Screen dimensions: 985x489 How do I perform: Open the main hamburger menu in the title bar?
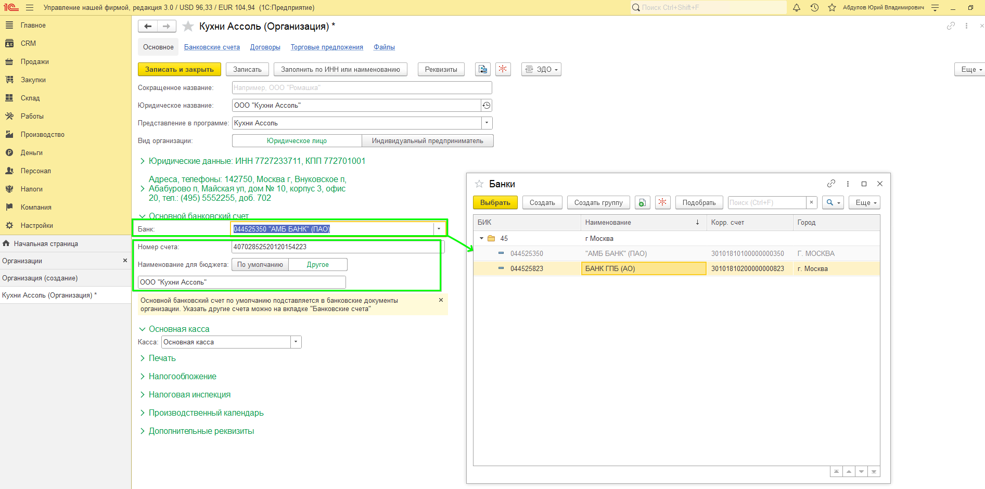29,8
